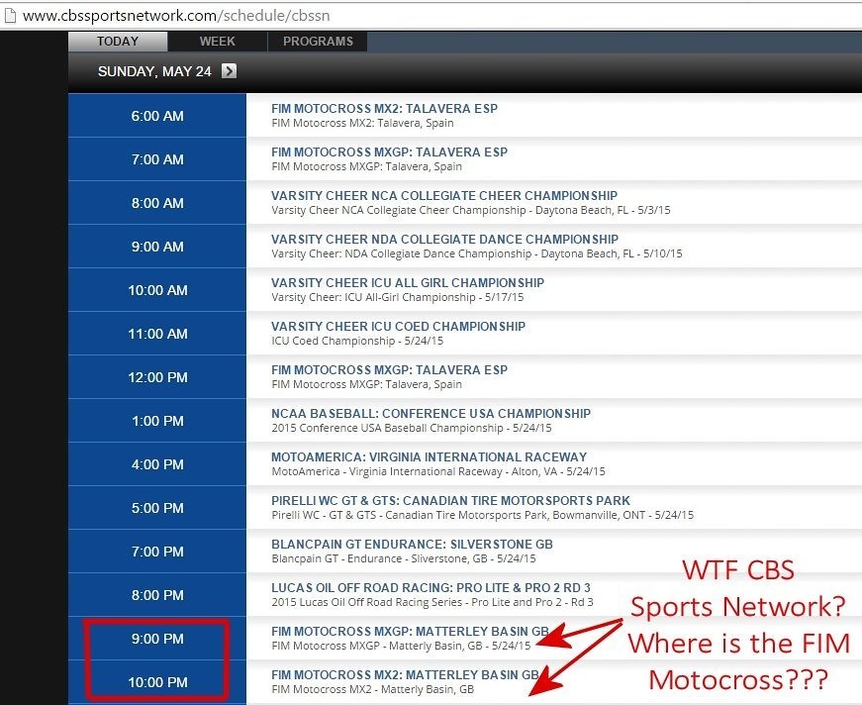Click Varsity Cheer ICU All Girl Championship
Image resolution: width=862 pixels, height=705 pixels.
409,283
